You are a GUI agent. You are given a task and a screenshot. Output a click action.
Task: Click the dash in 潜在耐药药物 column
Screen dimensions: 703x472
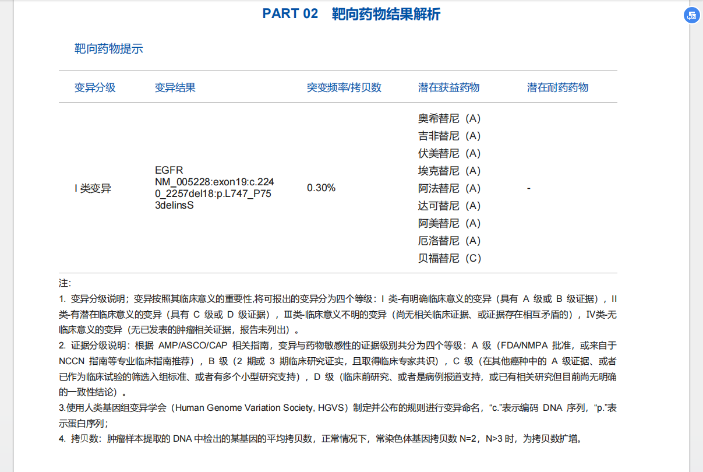529,188
